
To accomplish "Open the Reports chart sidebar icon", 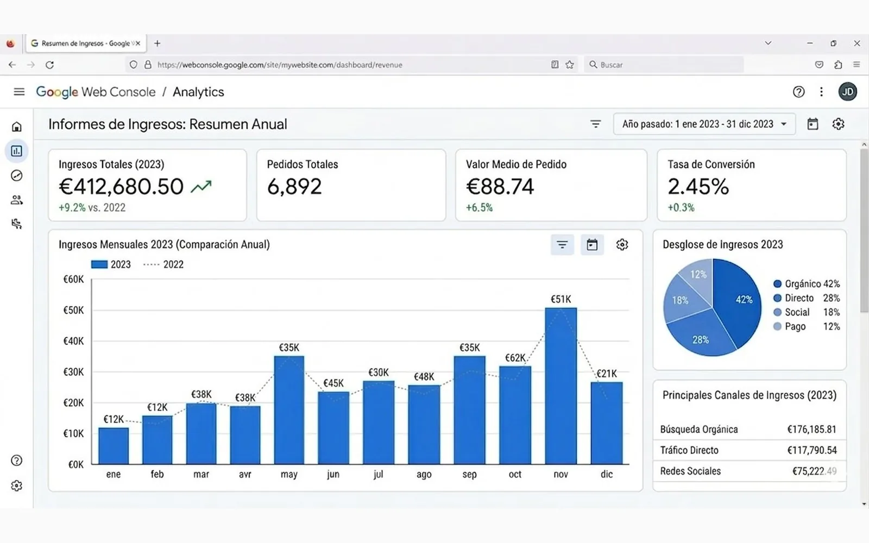I will tap(17, 151).
